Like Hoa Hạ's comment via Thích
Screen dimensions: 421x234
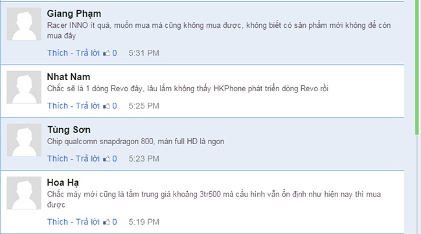tap(58, 222)
